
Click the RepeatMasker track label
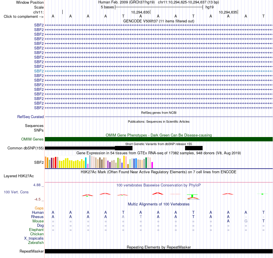point(32,251)
